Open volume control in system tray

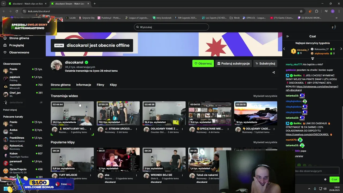pyautogui.click(x=325, y=189)
